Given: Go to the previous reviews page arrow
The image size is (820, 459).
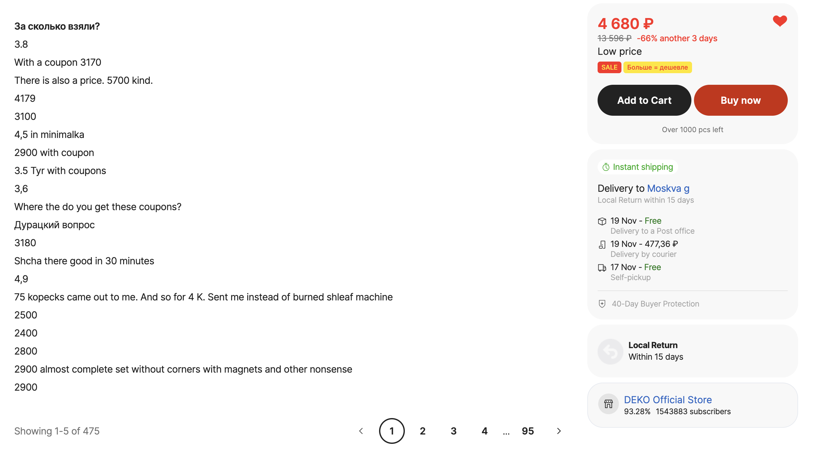Looking at the screenshot, I should click(x=361, y=431).
